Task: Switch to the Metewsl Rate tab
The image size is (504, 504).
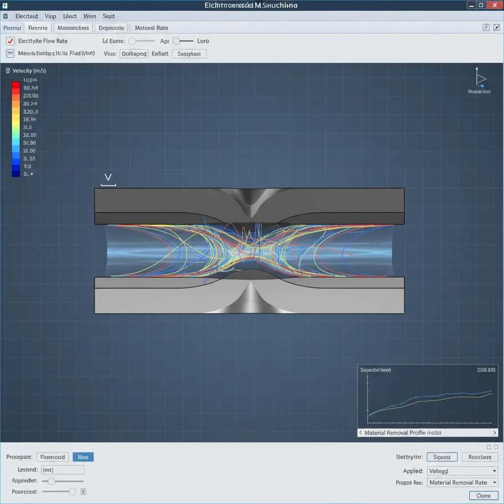Action: coord(151,28)
